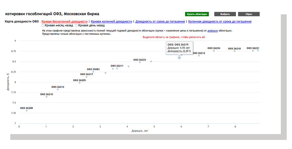Follow the дюрации link in description

213,30
